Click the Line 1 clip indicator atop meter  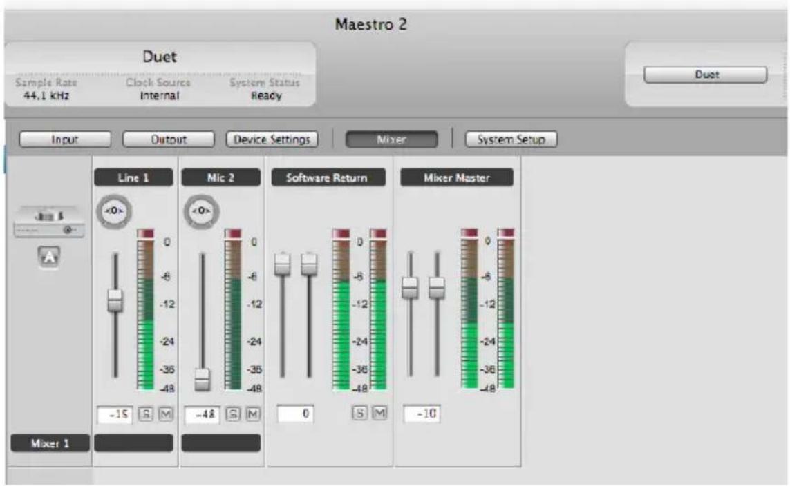point(146,234)
